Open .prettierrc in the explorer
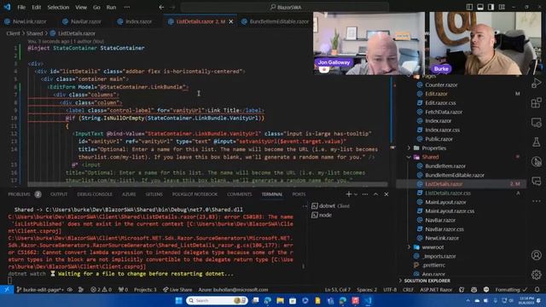 pos(433,265)
